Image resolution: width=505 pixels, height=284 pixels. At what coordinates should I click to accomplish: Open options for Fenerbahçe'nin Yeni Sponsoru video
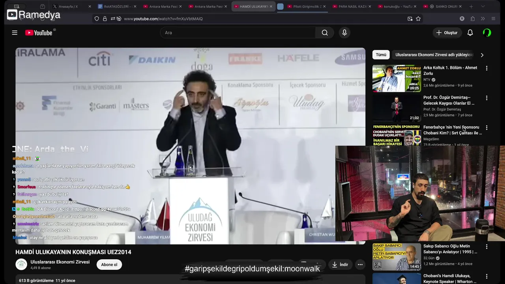[x=486, y=128]
